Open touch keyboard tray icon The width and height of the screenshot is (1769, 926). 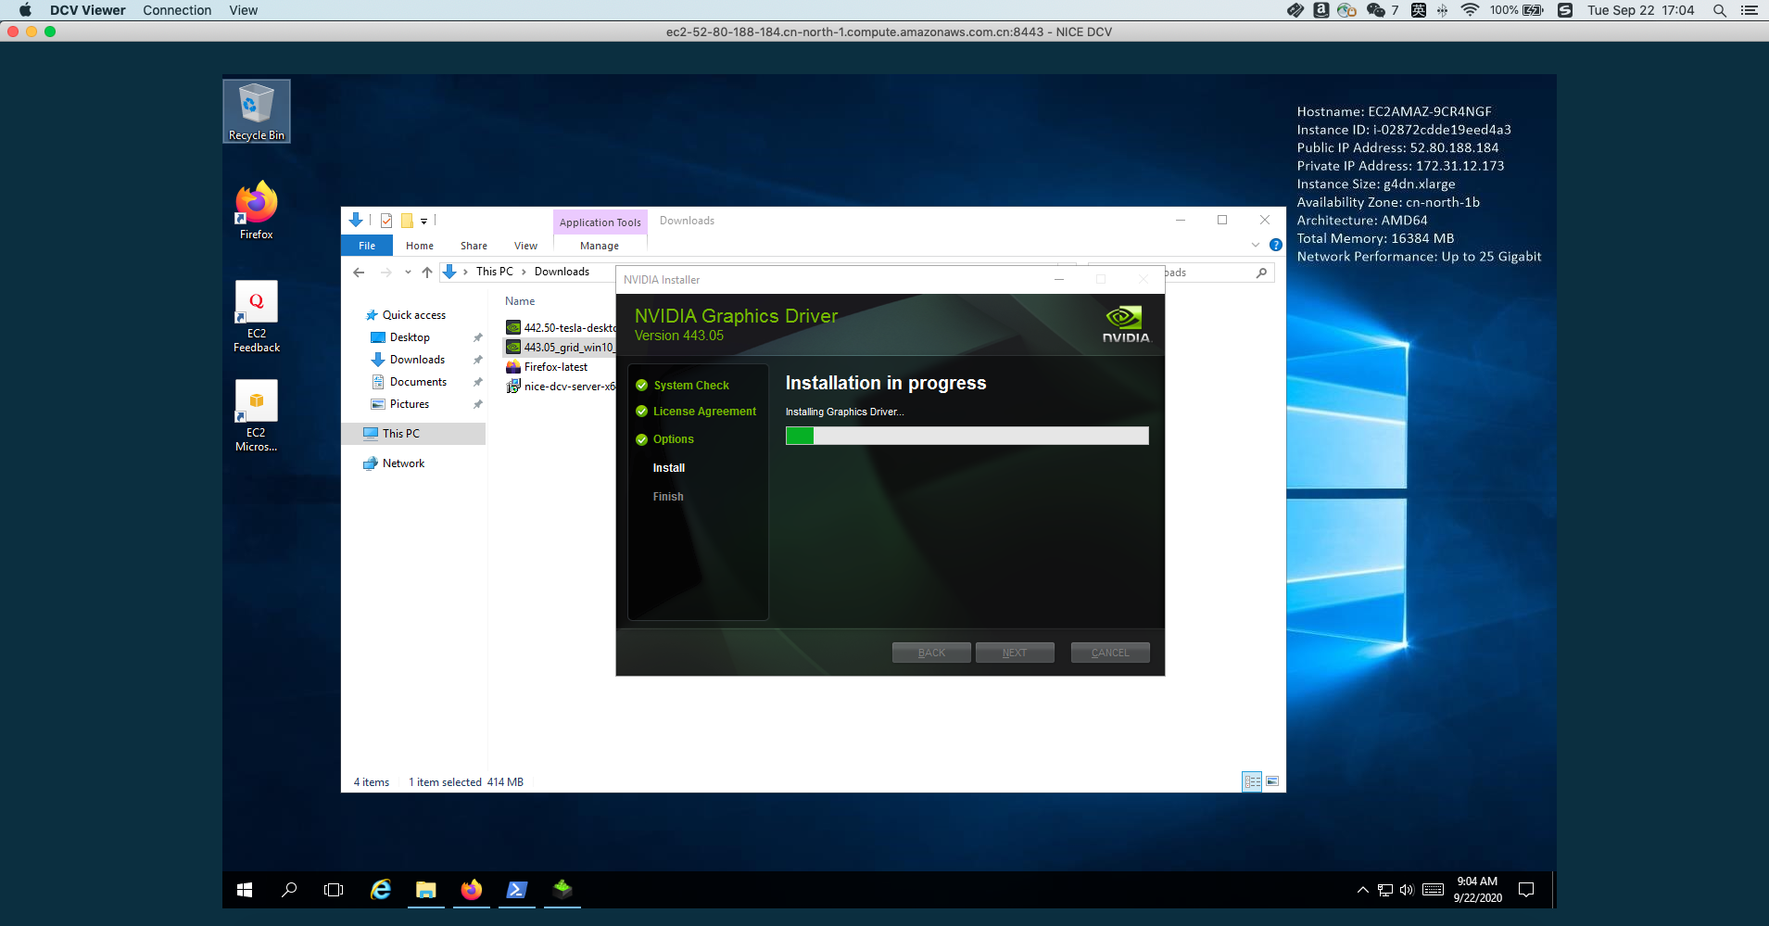click(x=1433, y=890)
